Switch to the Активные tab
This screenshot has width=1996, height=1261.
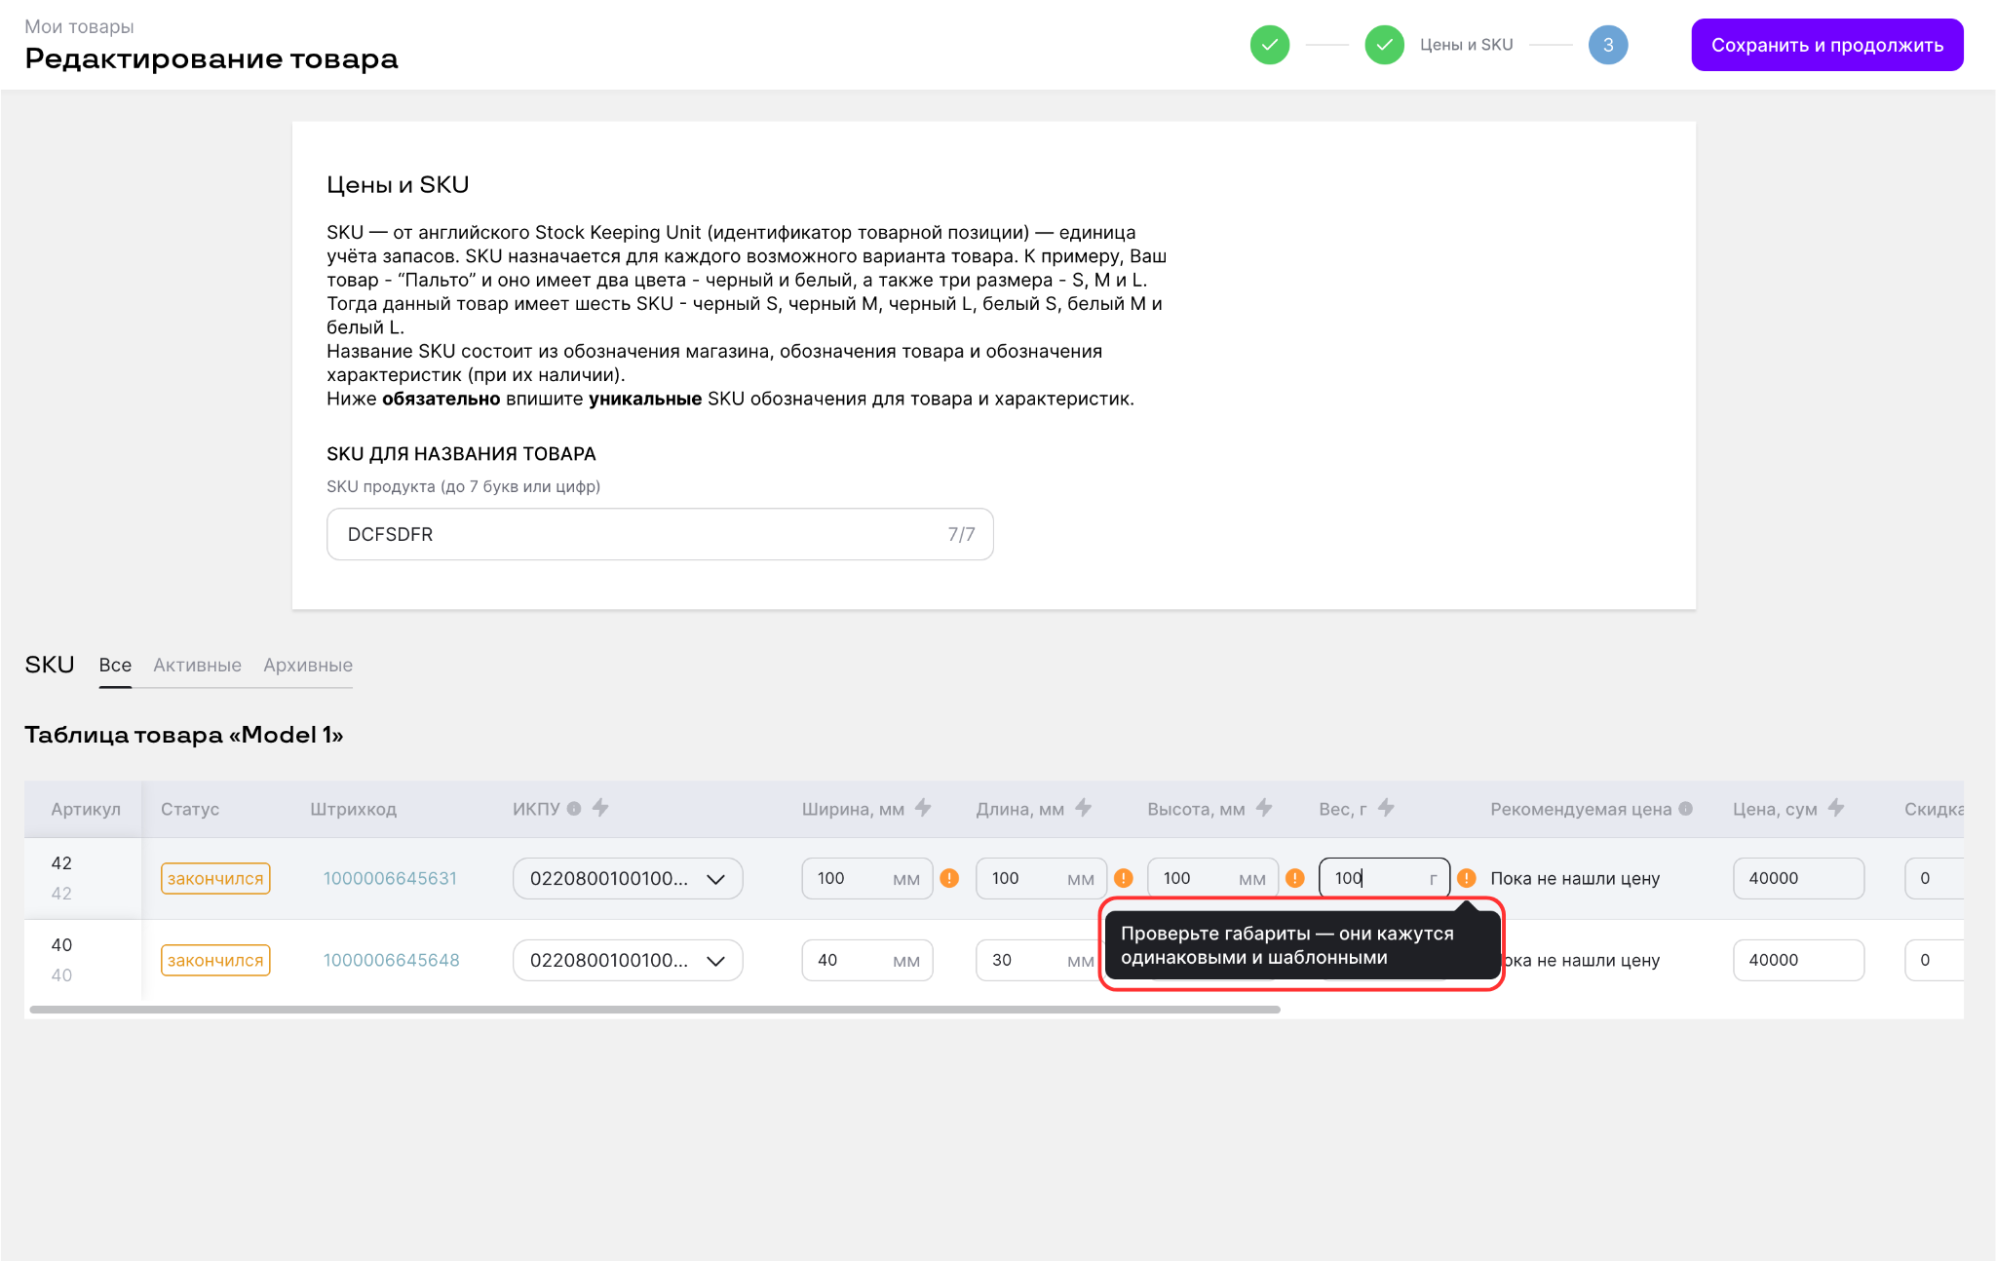point(197,666)
